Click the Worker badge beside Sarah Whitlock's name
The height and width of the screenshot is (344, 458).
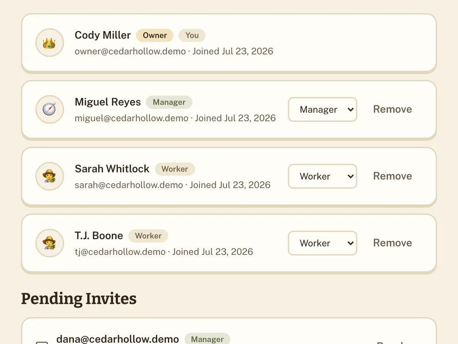point(175,169)
